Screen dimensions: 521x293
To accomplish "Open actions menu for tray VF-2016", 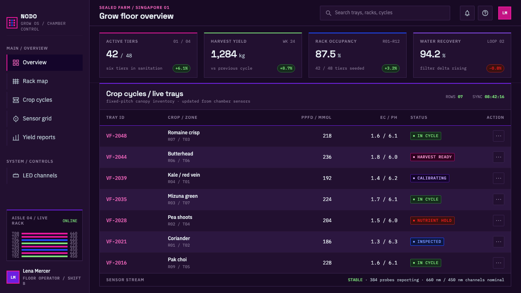I will [x=499, y=263].
